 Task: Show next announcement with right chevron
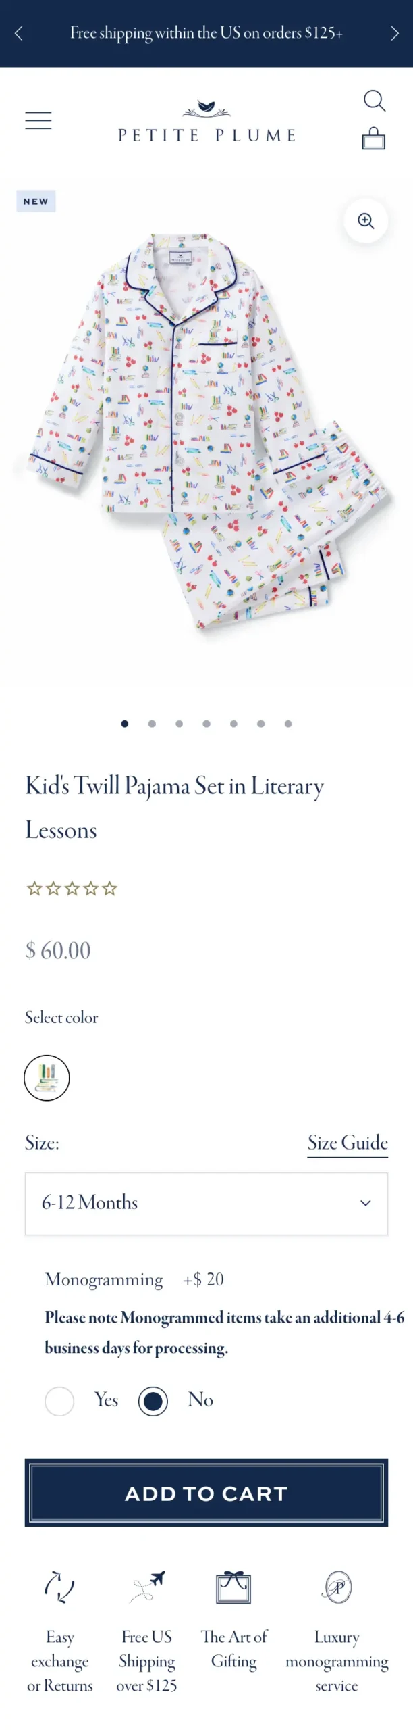coord(395,34)
